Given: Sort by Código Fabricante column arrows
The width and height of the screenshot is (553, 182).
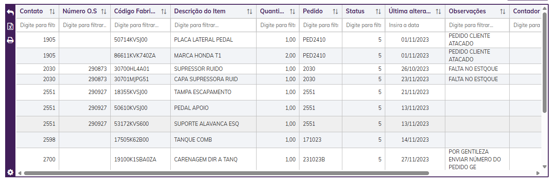Looking at the screenshot, I should pos(163,12).
